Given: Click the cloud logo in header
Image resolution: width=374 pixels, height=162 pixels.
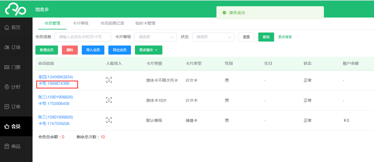Looking at the screenshot, I should click(16, 9).
